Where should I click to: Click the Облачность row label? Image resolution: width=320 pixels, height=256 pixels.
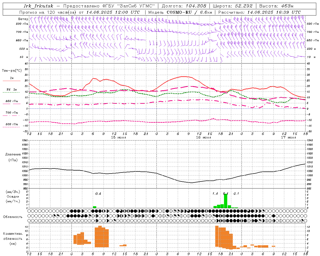pyautogui.click(x=13, y=217)
